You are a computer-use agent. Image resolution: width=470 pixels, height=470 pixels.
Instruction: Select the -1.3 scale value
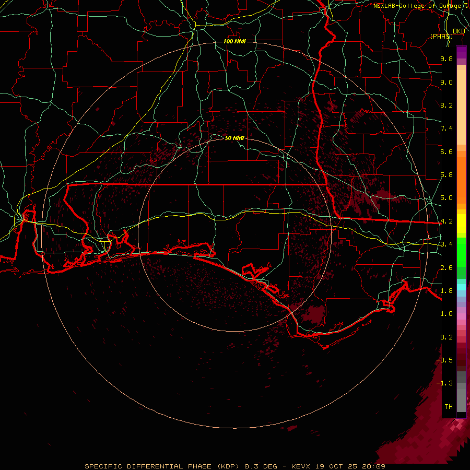444,383
